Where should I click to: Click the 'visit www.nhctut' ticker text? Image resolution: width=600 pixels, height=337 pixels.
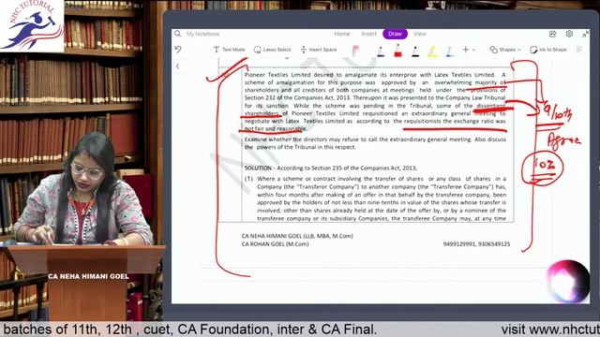click(x=550, y=330)
